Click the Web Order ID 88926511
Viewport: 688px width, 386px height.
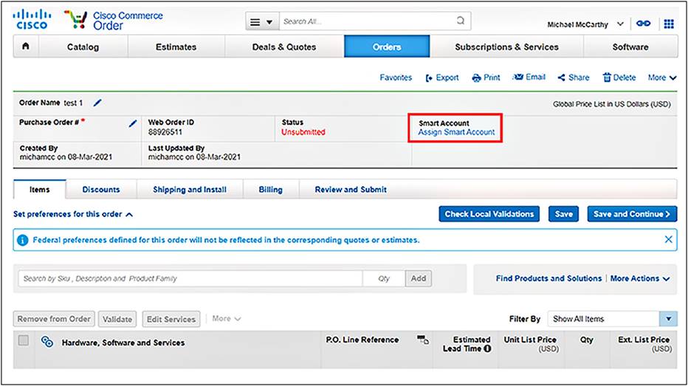(x=165, y=132)
